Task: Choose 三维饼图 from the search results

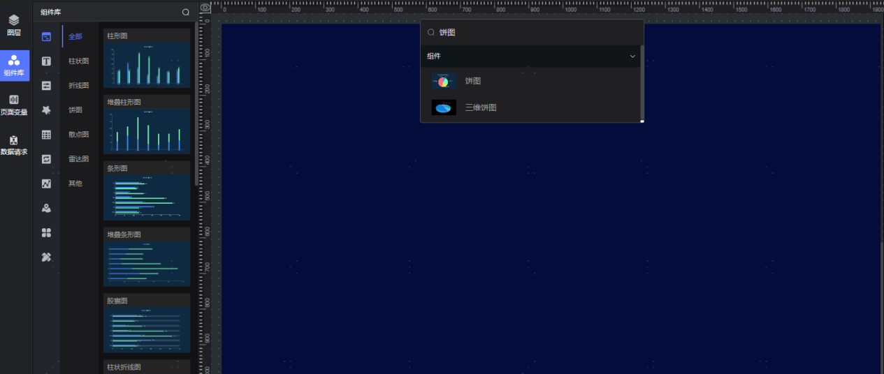Action: (x=481, y=107)
